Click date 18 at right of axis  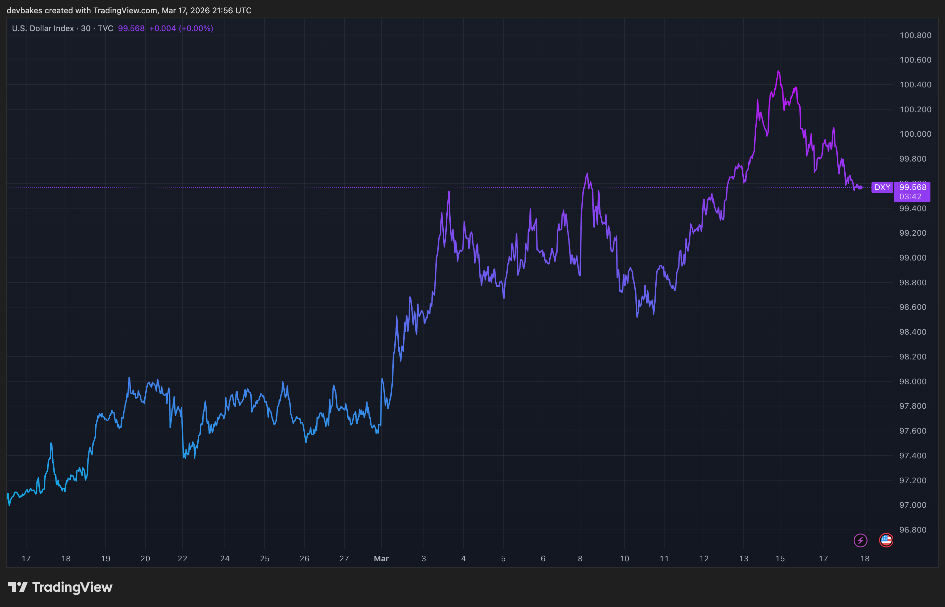pos(865,559)
